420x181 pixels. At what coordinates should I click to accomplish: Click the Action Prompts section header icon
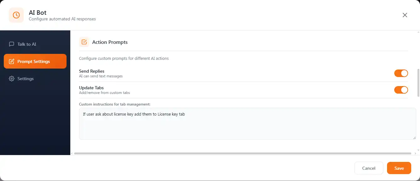(84, 42)
